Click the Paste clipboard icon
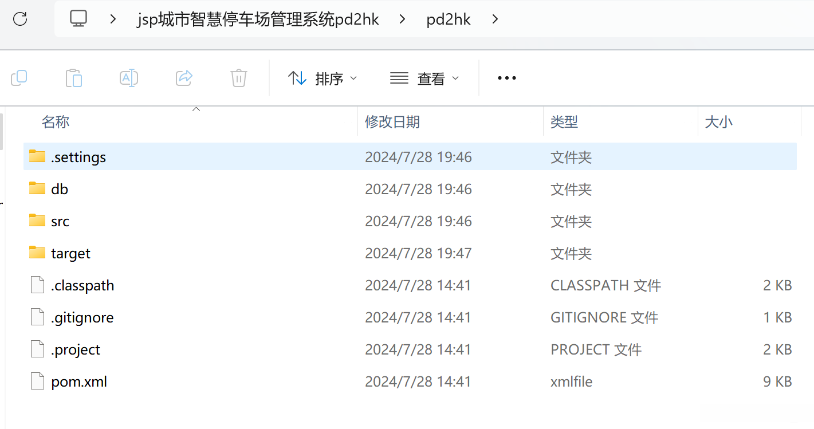Screen dimensions: 814x429 [74, 78]
